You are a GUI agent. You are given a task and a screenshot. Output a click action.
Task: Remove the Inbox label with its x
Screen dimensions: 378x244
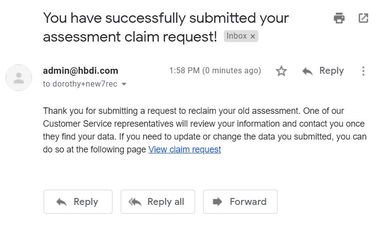point(253,36)
